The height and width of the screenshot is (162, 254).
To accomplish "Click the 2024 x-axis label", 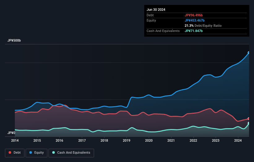I will (x=238, y=140).
